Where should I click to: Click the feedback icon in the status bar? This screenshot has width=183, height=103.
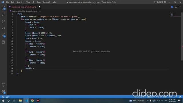(175, 97)
